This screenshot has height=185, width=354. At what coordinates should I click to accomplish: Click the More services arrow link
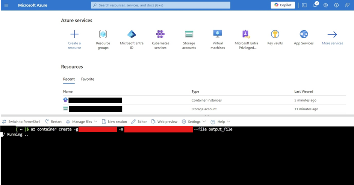(x=332, y=35)
